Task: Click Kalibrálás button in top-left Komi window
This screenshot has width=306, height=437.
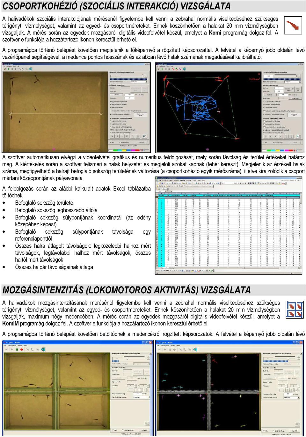Action: pos(116,95)
